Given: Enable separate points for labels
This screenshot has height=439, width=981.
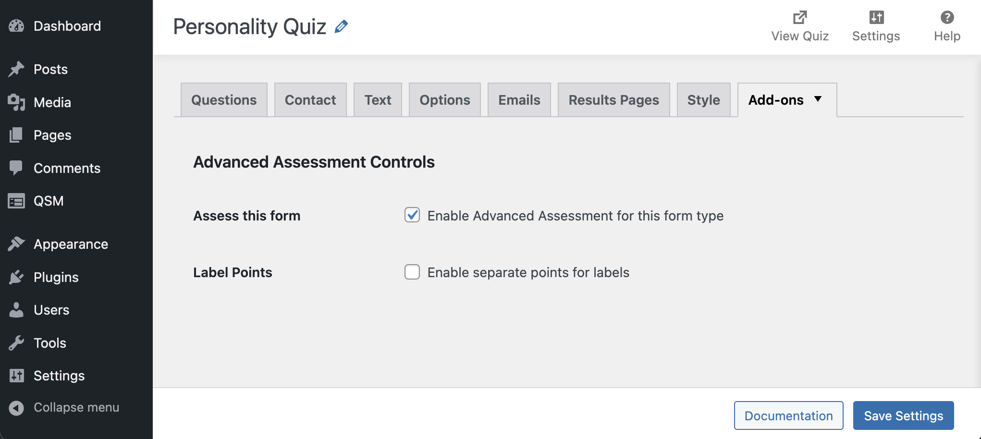Looking at the screenshot, I should point(412,272).
